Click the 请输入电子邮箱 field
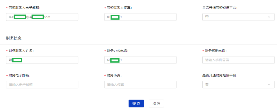 coord(42,85)
